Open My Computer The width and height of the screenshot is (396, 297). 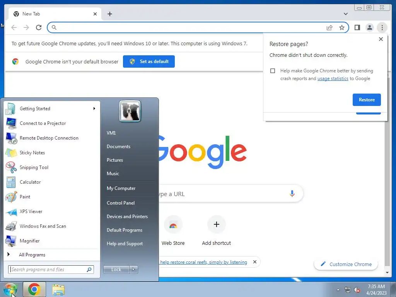click(x=121, y=188)
